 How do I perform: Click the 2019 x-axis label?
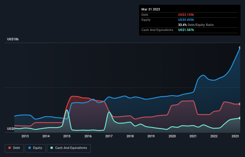[x=151, y=136]
